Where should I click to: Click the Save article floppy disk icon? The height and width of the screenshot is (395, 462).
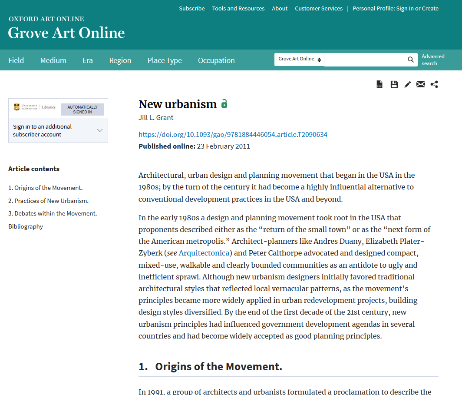click(394, 84)
